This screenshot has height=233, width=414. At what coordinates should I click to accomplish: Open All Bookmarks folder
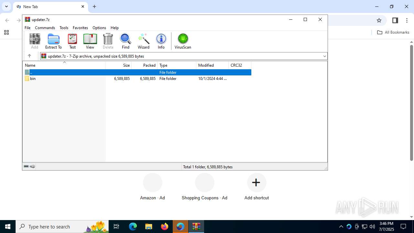pos(393,32)
